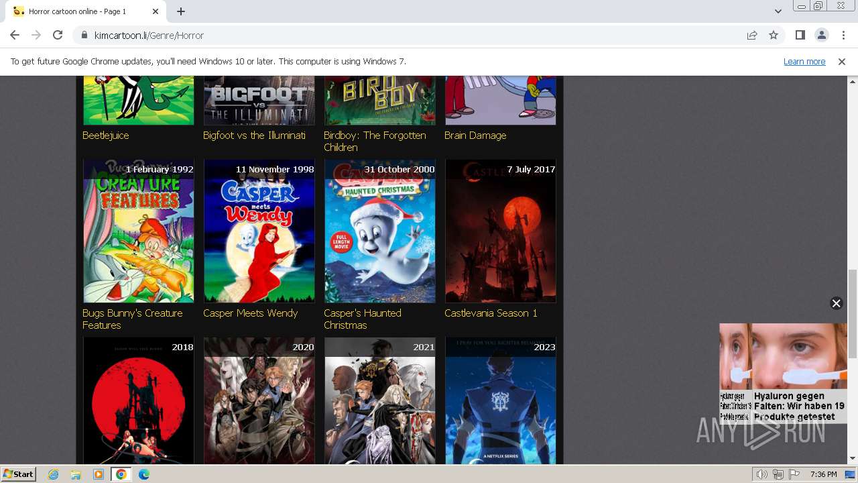Open the Action Center flag icon
This screenshot has width=858, height=483.
794,474
